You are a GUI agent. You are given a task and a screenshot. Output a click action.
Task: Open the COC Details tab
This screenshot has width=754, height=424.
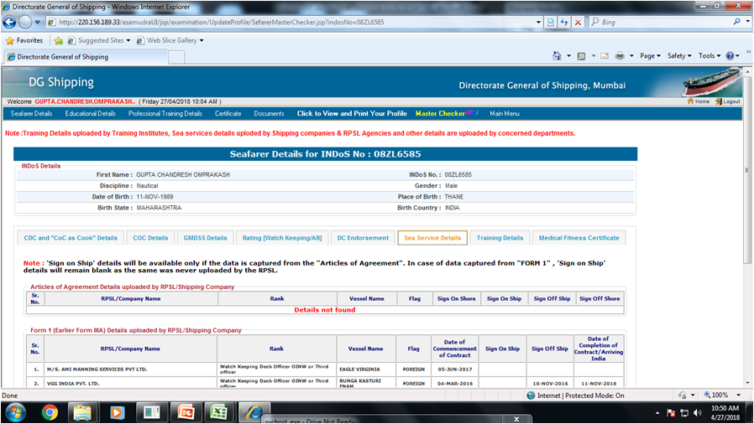[x=151, y=238]
